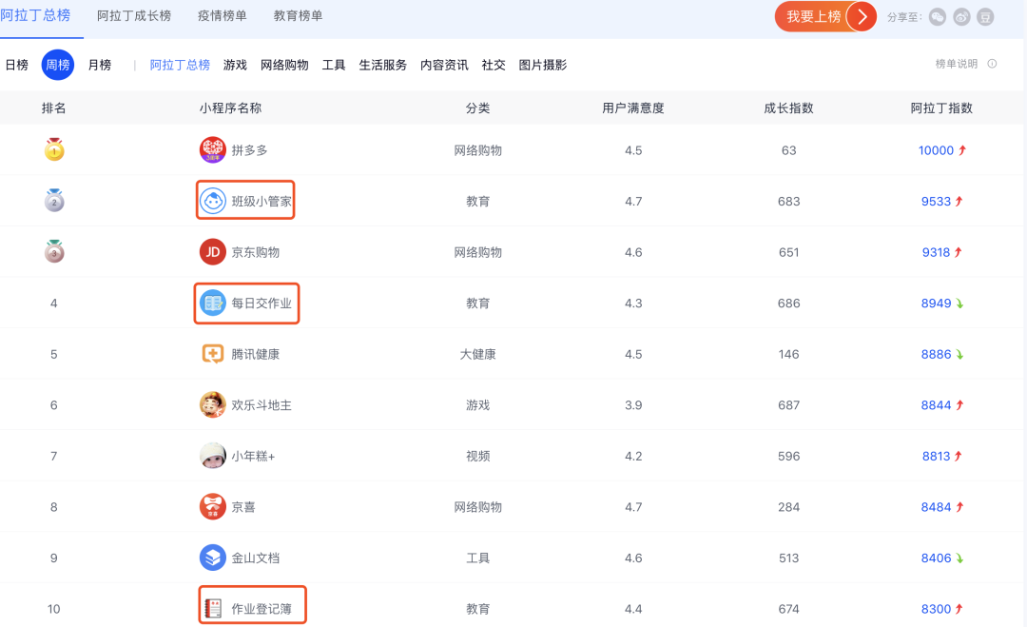
Task: Click the info icon beside 榜单说明
Action: coord(992,64)
